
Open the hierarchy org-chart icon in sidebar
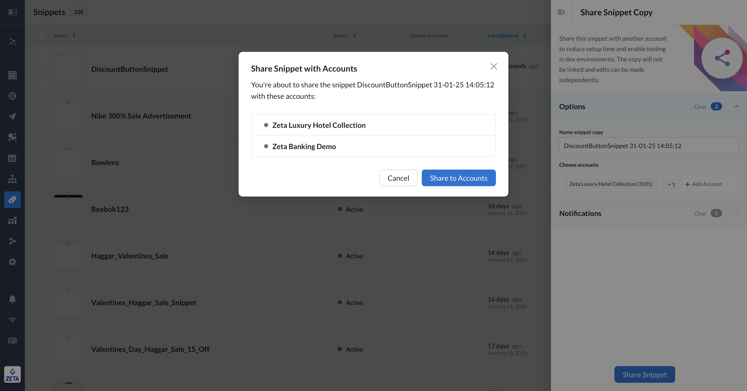pos(12,179)
